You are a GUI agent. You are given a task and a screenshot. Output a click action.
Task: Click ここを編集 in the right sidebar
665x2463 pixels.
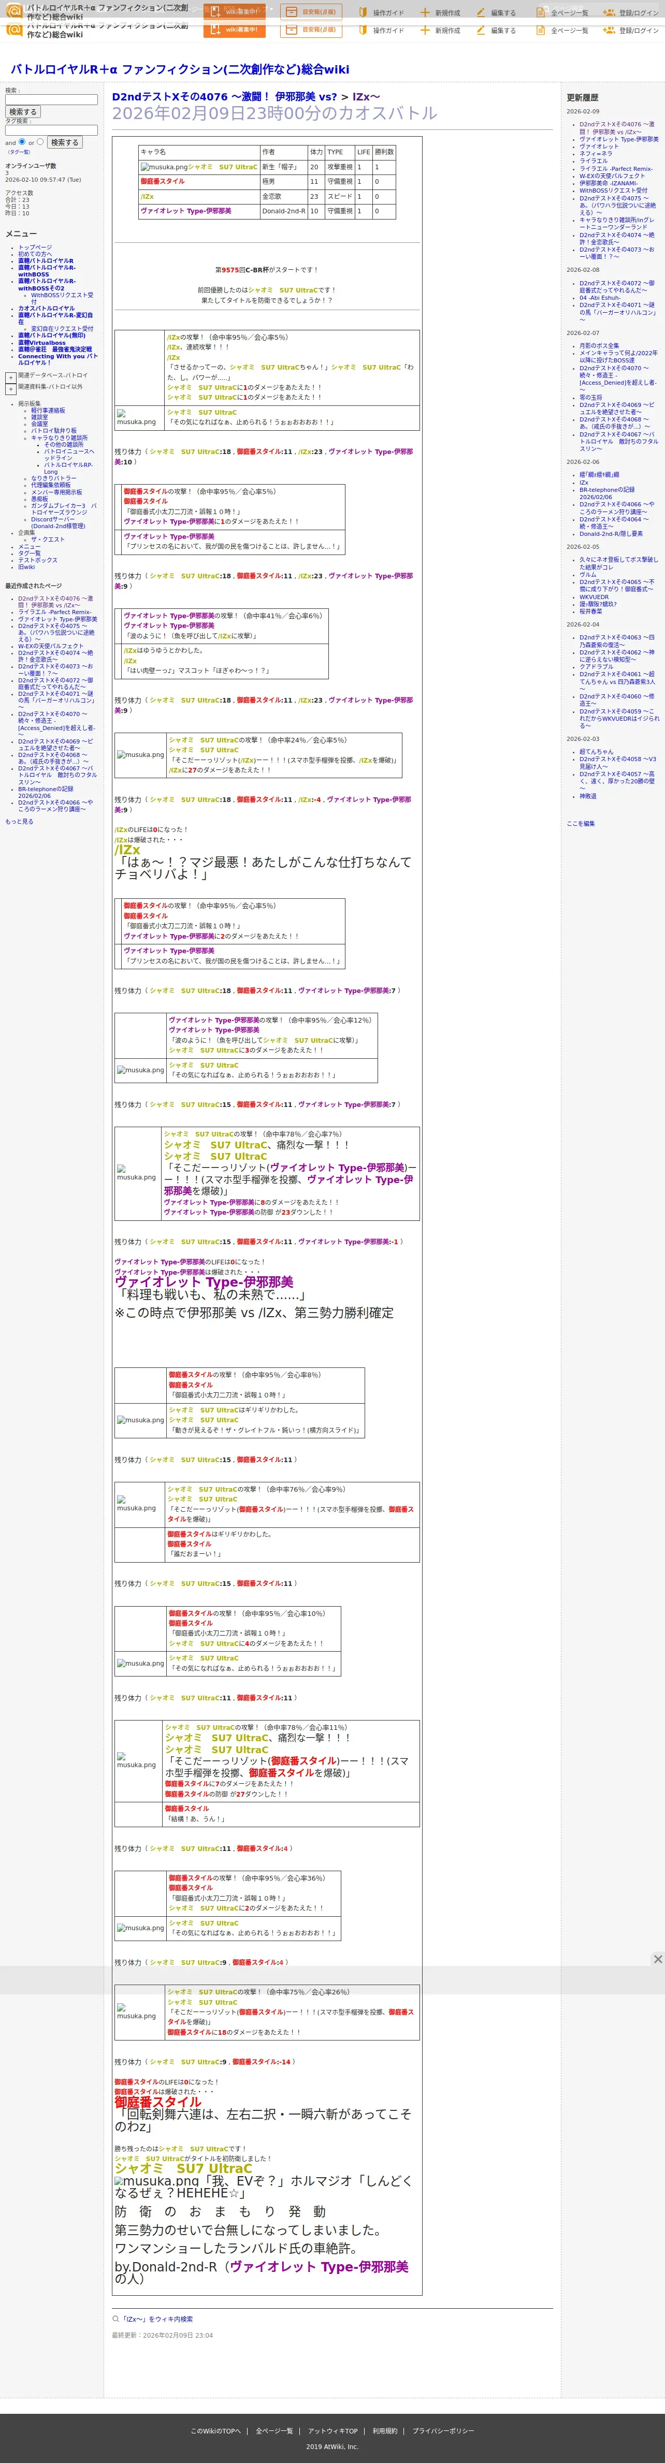[x=580, y=823]
